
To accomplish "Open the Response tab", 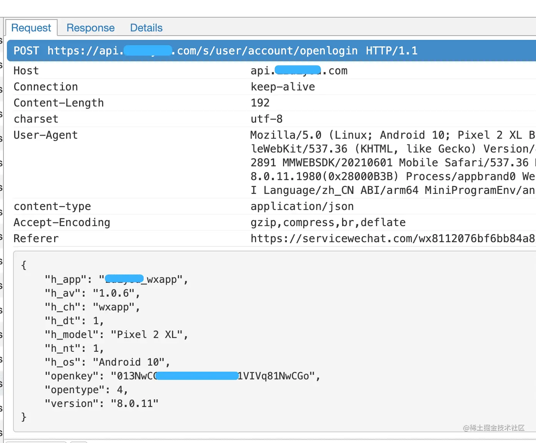I will pyautogui.click(x=91, y=28).
